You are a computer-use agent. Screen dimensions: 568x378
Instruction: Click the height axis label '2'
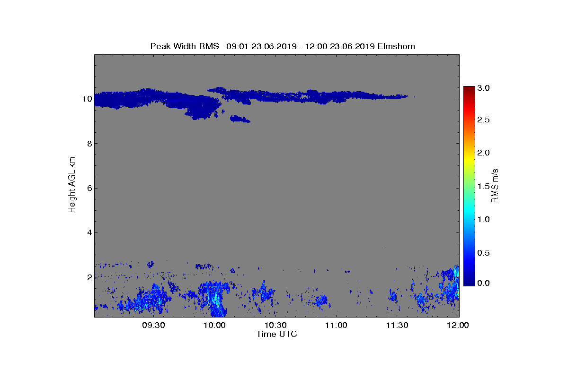89,277
